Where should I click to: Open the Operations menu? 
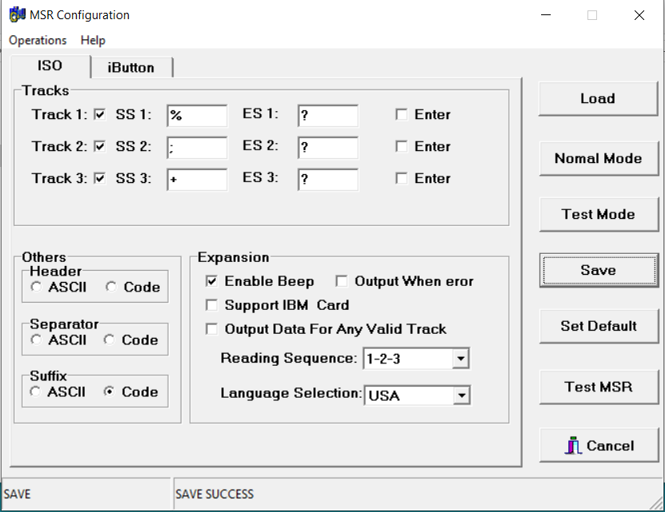pyautogui.click(x=38, y=40)
